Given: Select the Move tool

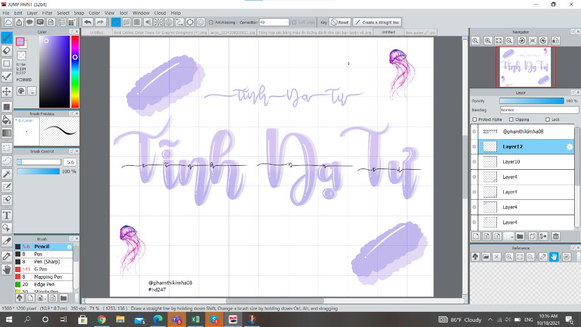Looking at the screenshot, I should point(7,91).
